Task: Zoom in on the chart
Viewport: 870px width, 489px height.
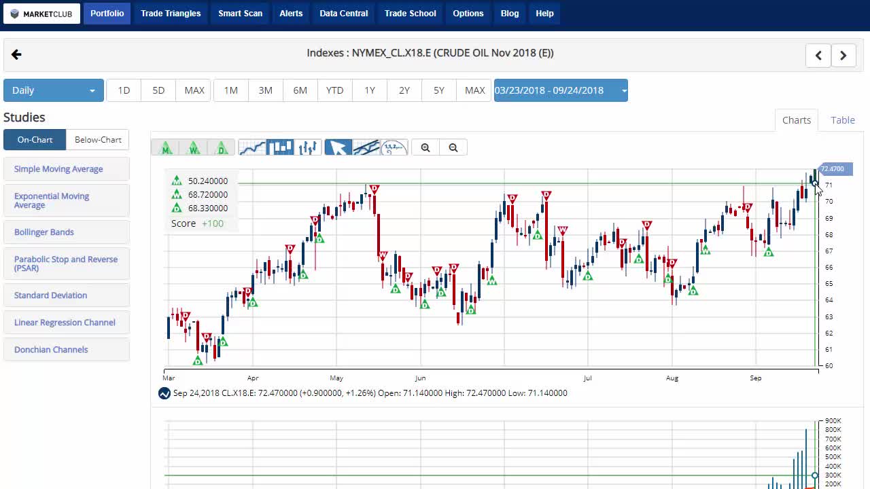Action: 425,147
